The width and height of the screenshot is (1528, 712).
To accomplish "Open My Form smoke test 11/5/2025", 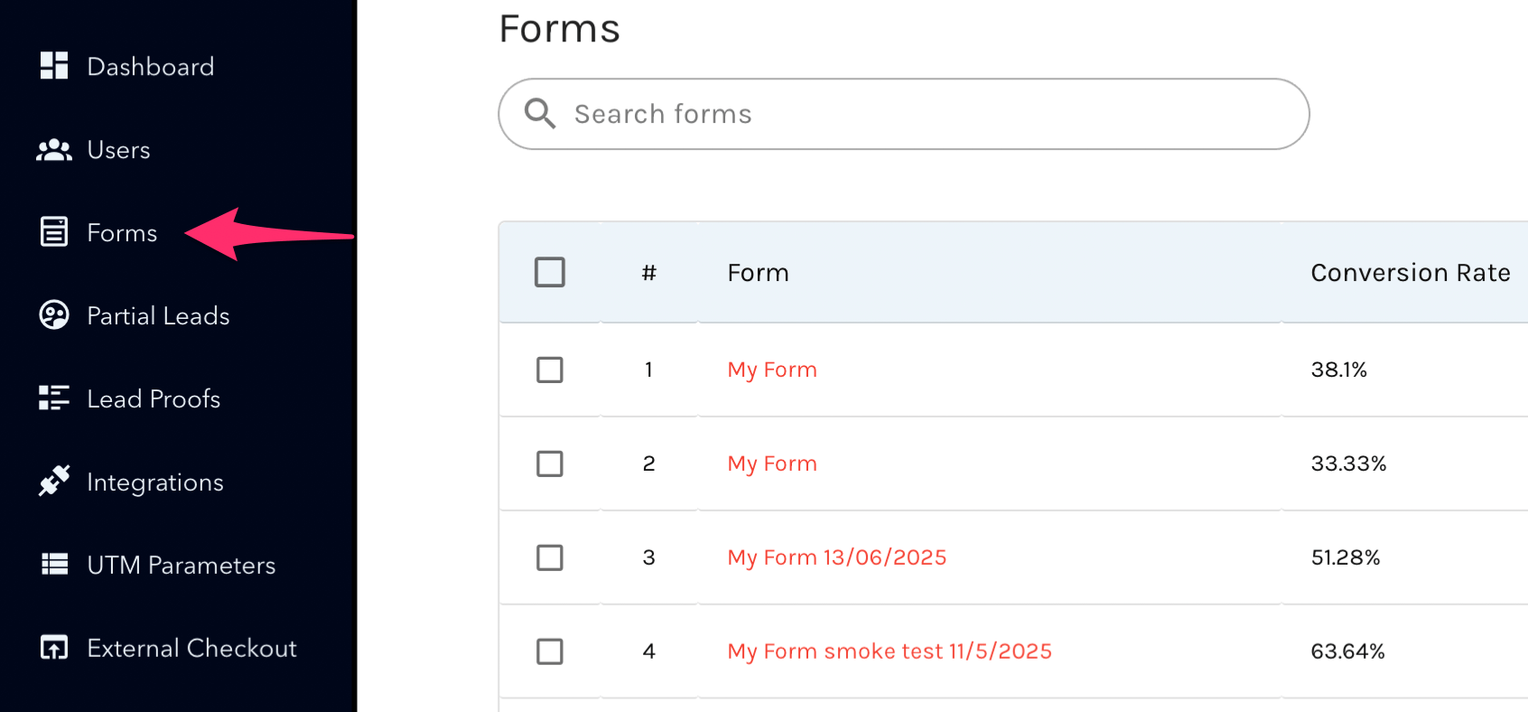I will click(x=890, y=651).
